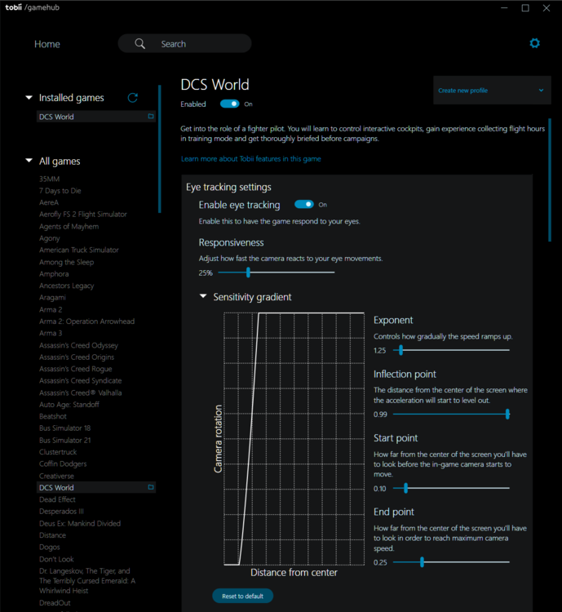Toggle DCS World Enabled switch

229,104
